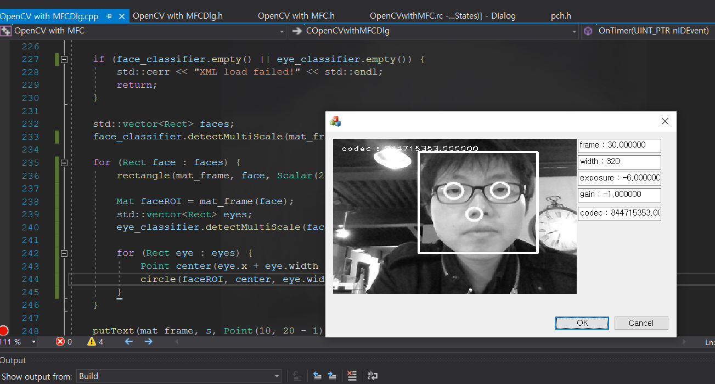Go to previous message in Output pane
Screen dimensions: 715x384
click(x=317, y=376)
